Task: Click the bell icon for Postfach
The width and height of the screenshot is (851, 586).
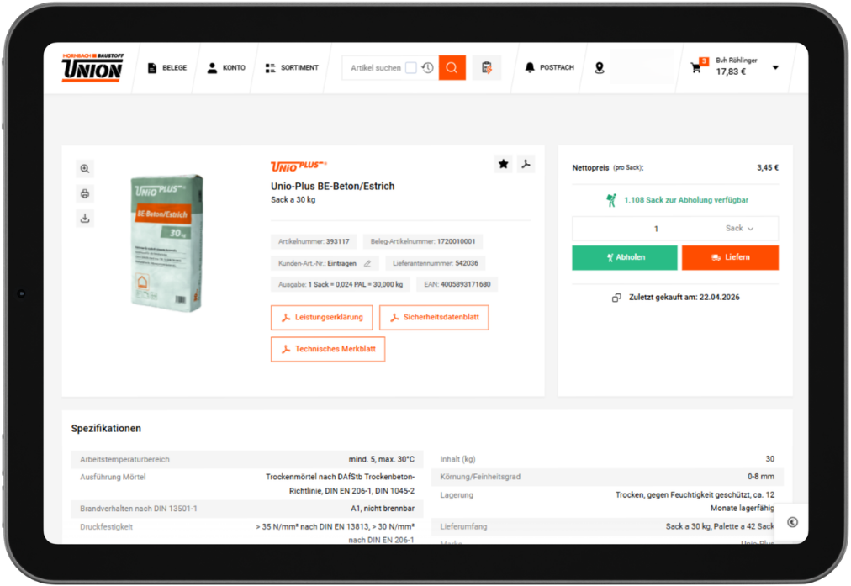Action: (530, 67)
